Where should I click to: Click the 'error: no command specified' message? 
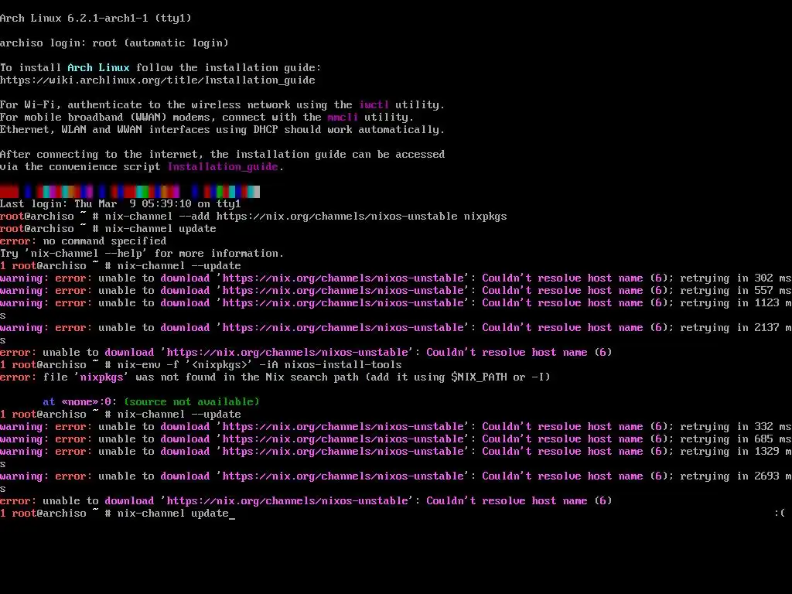(84, 241)
